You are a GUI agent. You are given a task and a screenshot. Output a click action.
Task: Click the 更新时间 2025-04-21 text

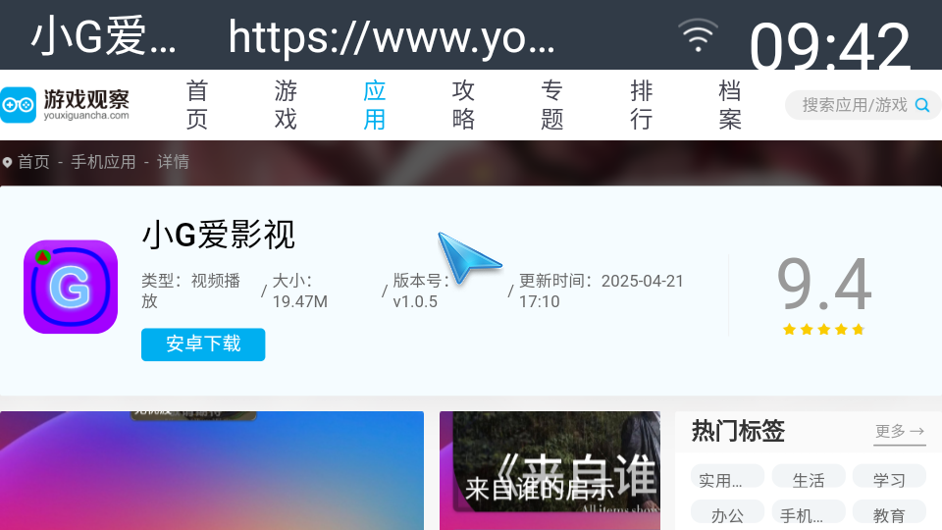[601, 291]
